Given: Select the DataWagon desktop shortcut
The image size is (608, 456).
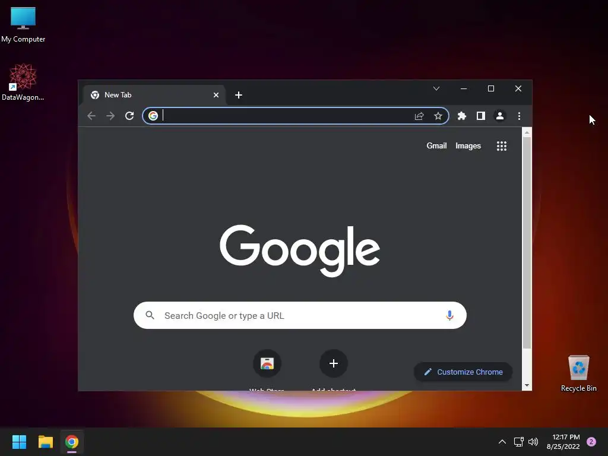Looking at the screenshot, I should pos(23,82).
